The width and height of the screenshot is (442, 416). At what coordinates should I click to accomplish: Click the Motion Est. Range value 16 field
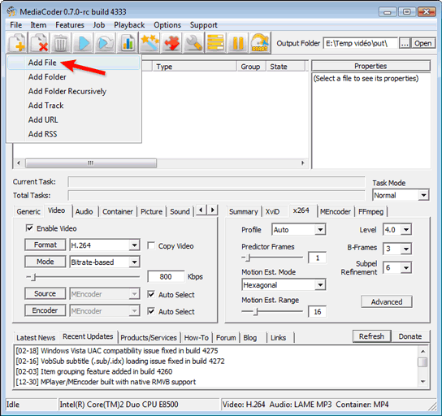pyautogui.click(x=318, y=312)
